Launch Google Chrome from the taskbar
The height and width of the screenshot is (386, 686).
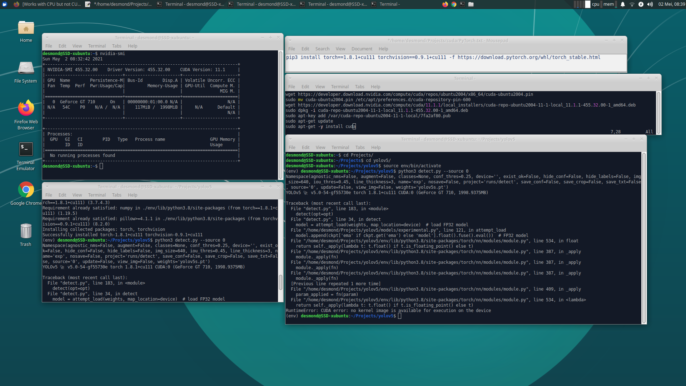tap(453, 4)
